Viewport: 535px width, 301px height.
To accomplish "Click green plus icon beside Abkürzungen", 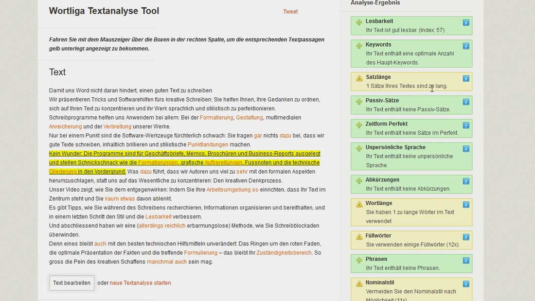I will click(359, 181).
